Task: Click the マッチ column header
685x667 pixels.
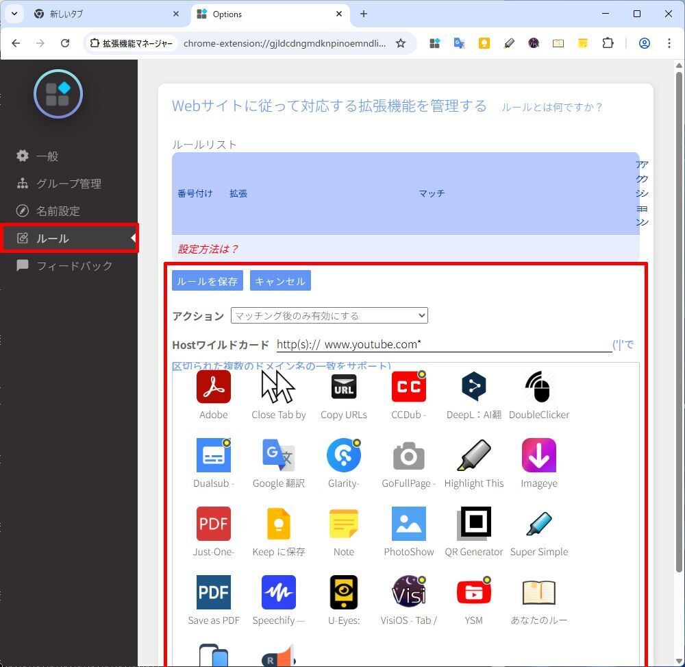Action: (x=431, y=193)
